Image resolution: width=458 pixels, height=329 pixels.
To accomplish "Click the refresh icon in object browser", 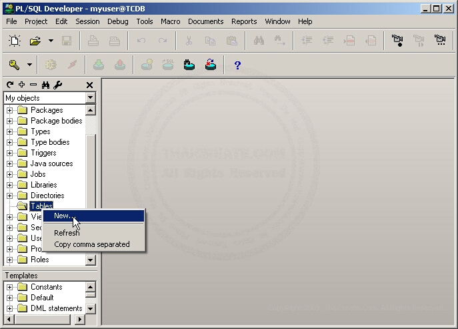I will click(x=10, y=85).
